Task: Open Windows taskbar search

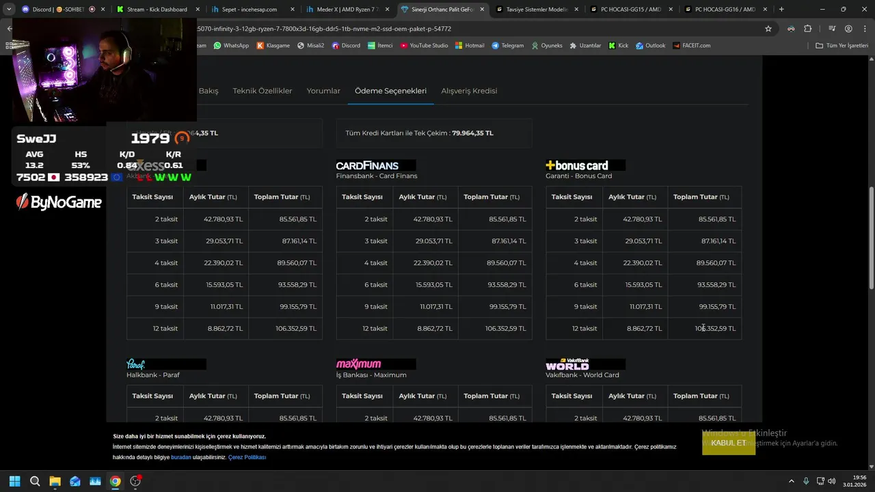Action: pyautogui.click(x=35, y=481)
